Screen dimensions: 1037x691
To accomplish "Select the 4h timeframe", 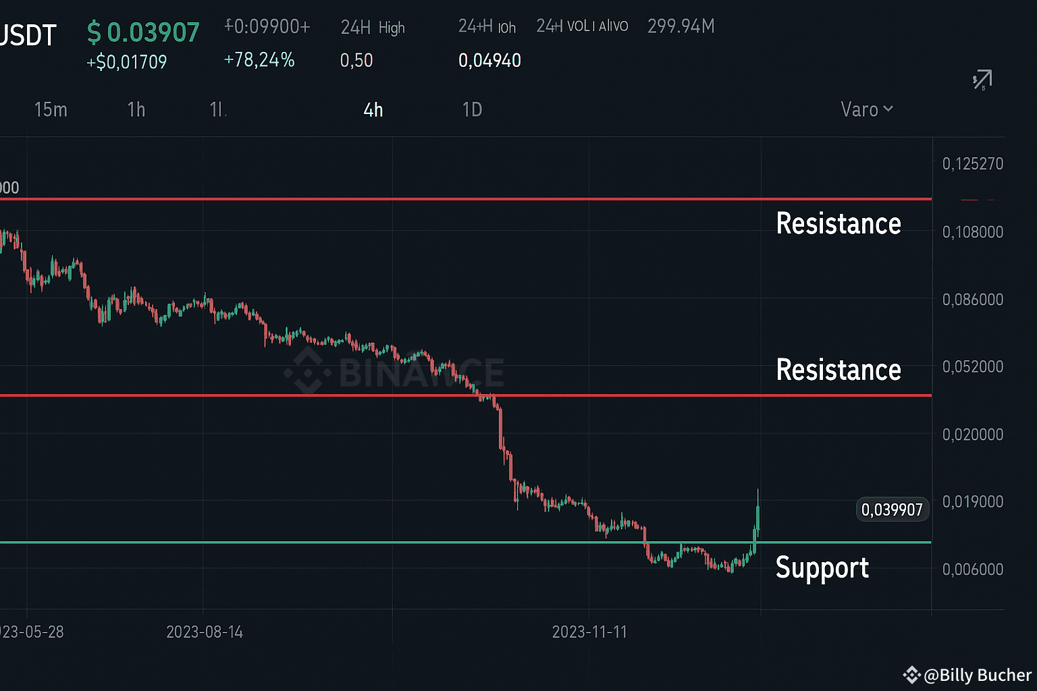I will pyautogui.click(x=373, y=109).
